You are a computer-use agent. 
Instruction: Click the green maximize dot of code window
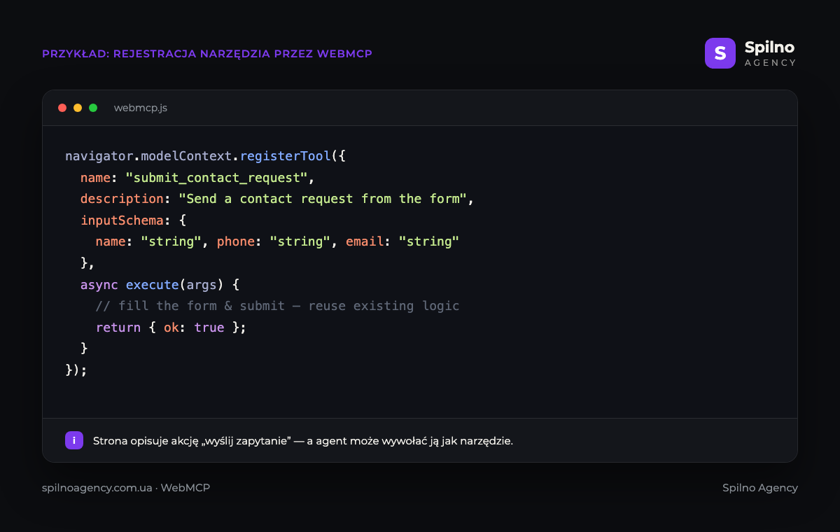tap(93, 108)
